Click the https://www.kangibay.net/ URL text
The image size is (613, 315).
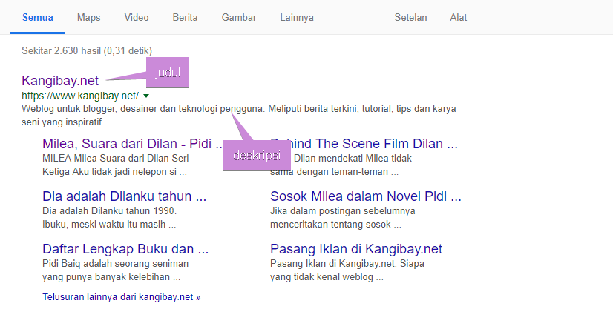point(80,96)
